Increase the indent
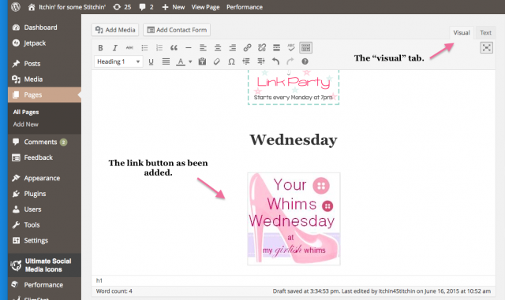This screenshot has width=505, height=300. pyautogui.click(x=261, y=61)
